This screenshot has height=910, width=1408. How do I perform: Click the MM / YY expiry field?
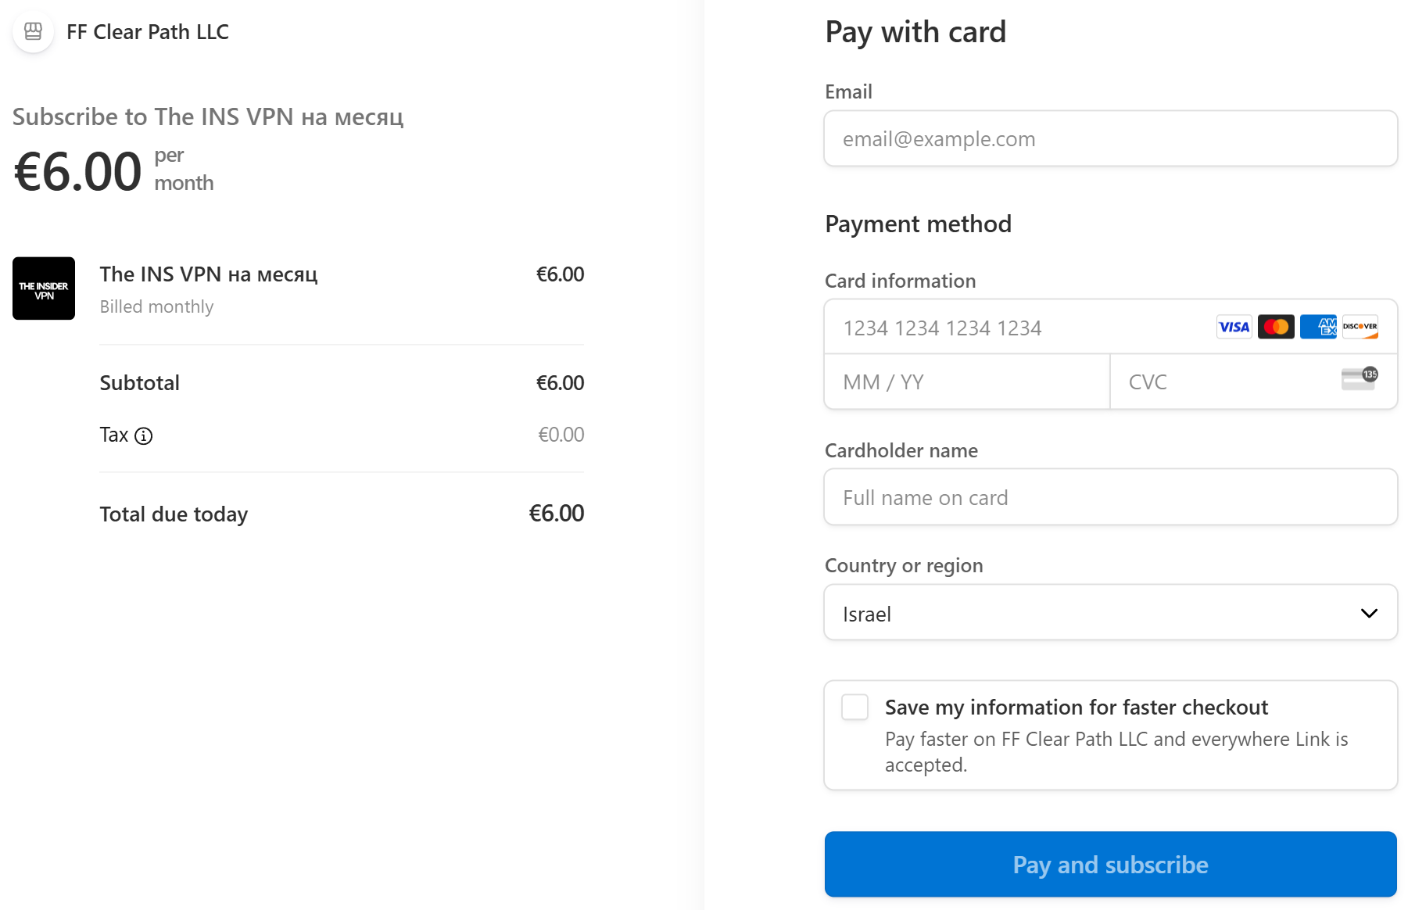(x=966, y=382)
